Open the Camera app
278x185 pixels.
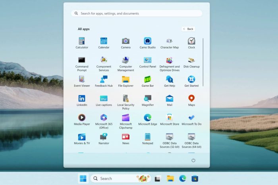pyautogui.click(x=125, y=43)
